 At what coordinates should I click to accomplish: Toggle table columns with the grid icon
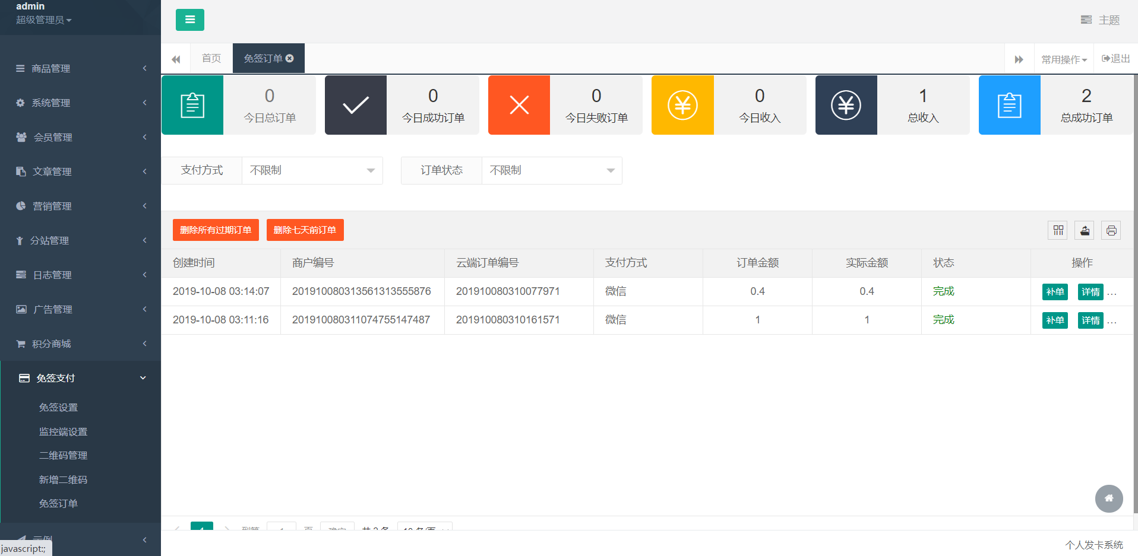pyautogui.click(x=1057, y=230)
